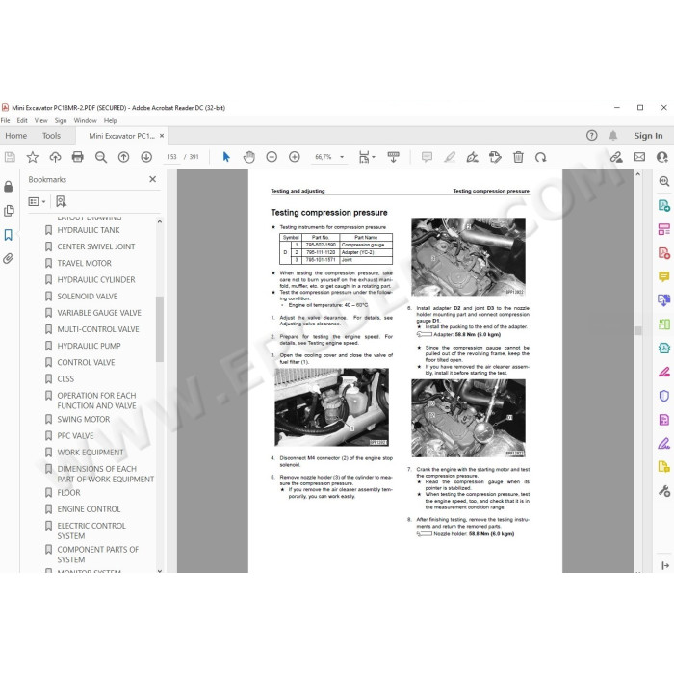Open the HYDRAULIC PUMP bookmark
674x674 pixels.
[x=89, y=346]
